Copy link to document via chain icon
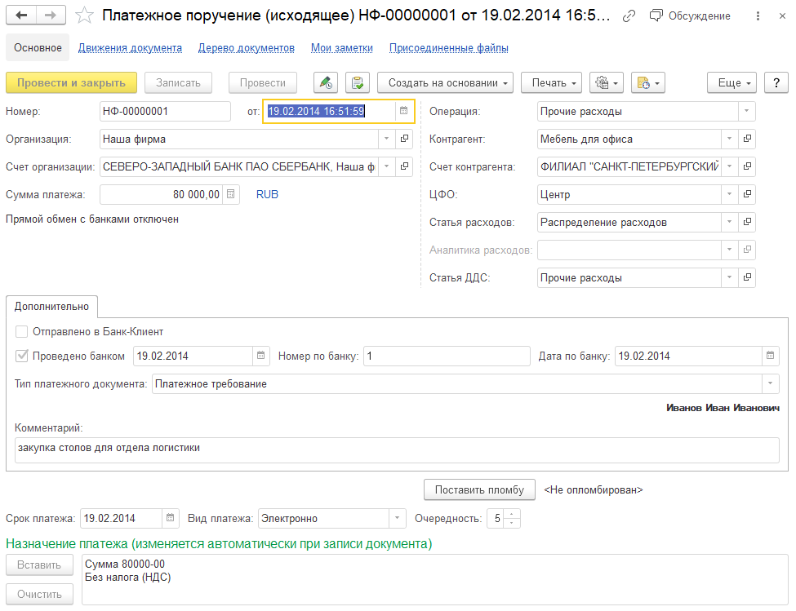 point(629,16)
